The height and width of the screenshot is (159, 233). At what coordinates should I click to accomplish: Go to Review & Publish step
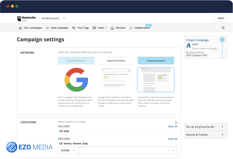pyautogui.click(x=197, y=135)
